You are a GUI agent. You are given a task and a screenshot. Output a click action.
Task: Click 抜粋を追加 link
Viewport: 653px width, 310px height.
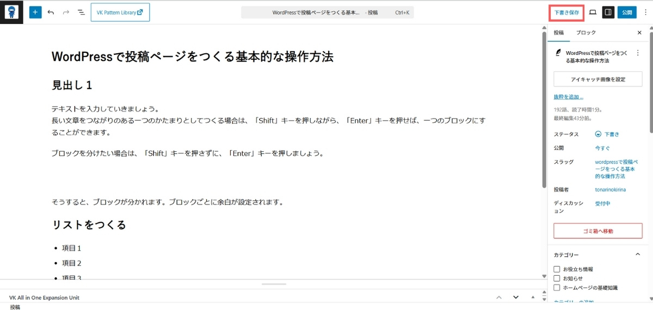[x=569, y=97]
